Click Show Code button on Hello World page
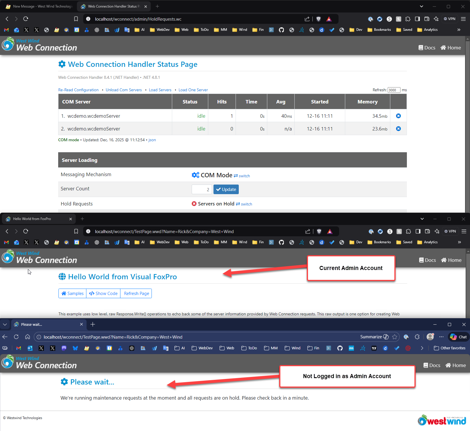 (x=103, y=294)
